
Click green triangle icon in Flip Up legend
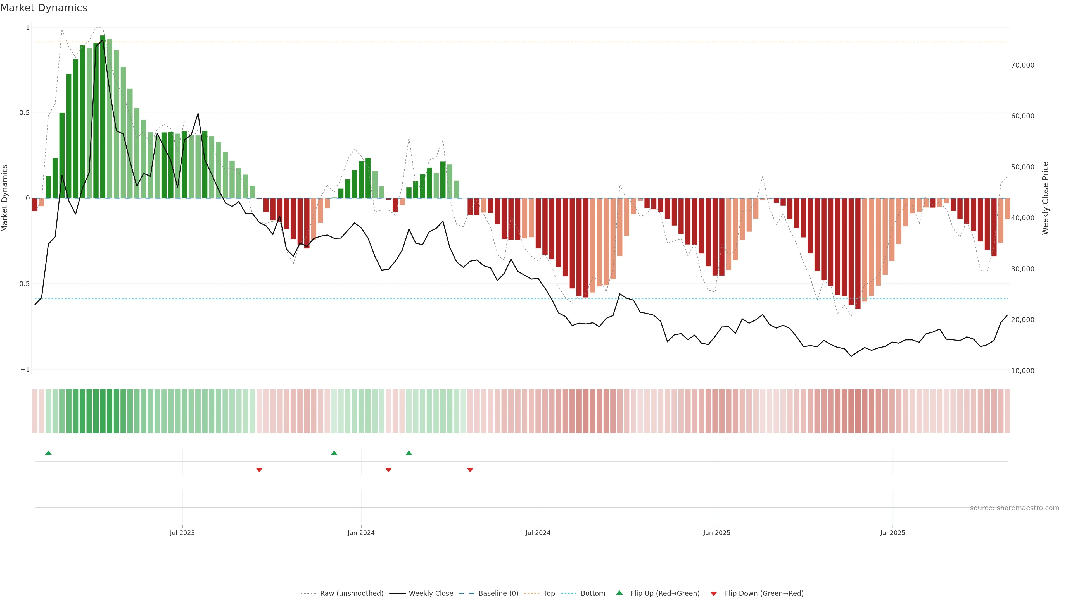click(619, 593)
